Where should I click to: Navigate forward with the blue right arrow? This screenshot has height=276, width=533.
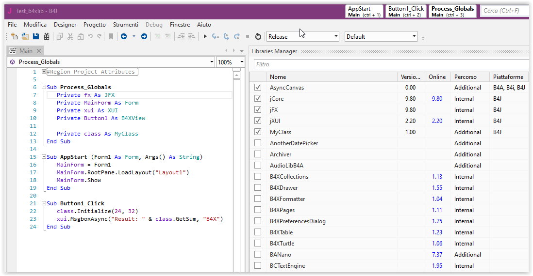144,36
